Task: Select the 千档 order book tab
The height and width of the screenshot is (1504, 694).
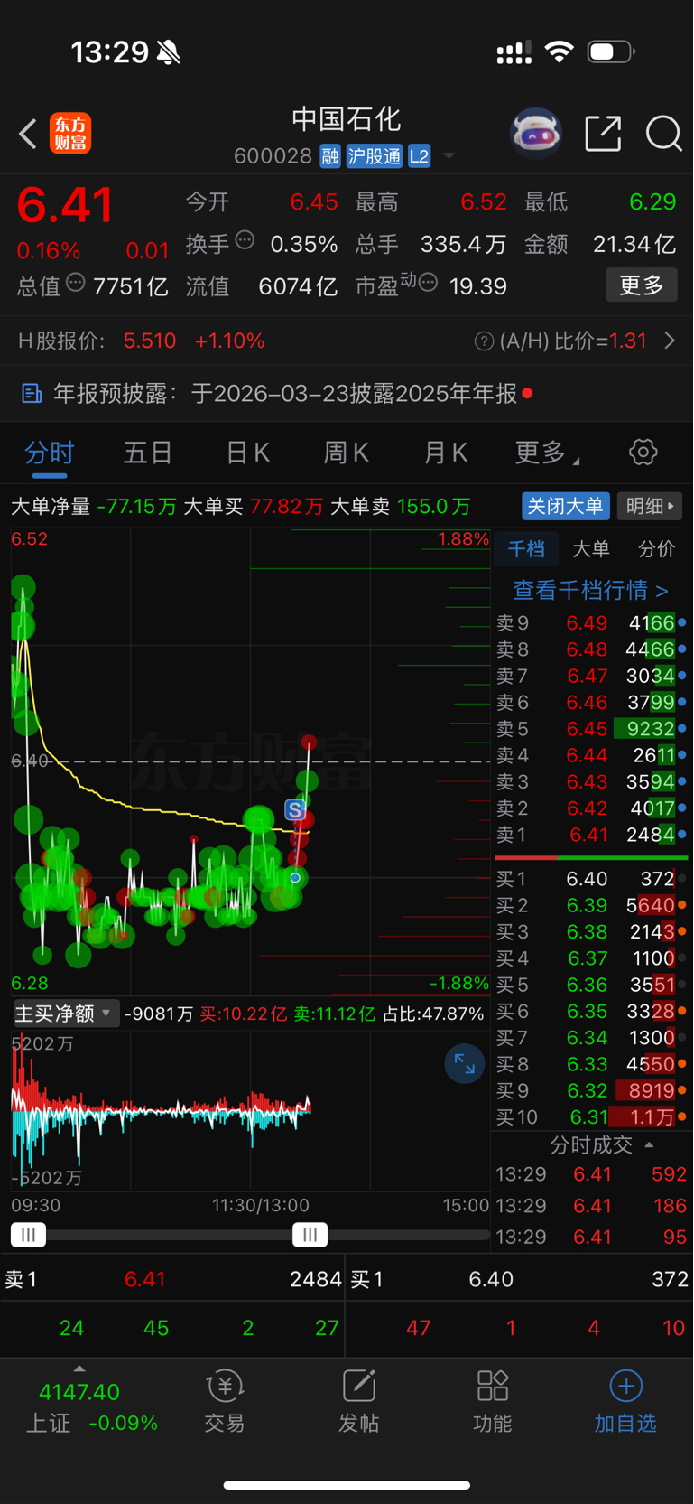Action: coord(526,548)
